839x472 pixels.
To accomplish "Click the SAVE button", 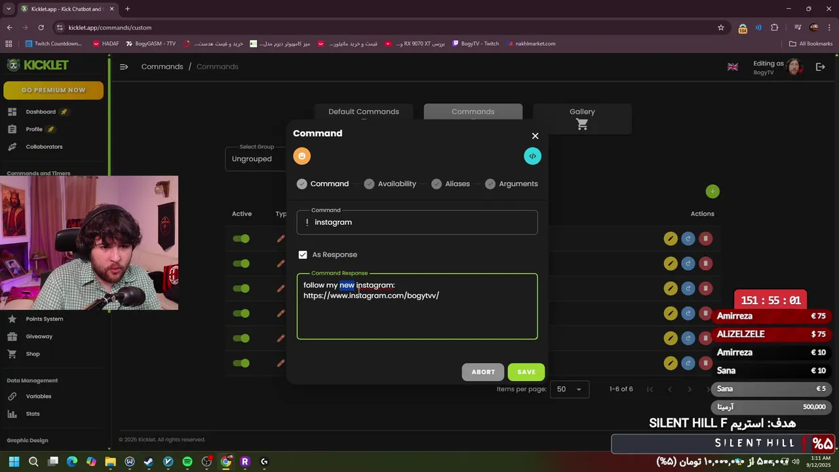I will pyautogui.click(x=526, y=372).
